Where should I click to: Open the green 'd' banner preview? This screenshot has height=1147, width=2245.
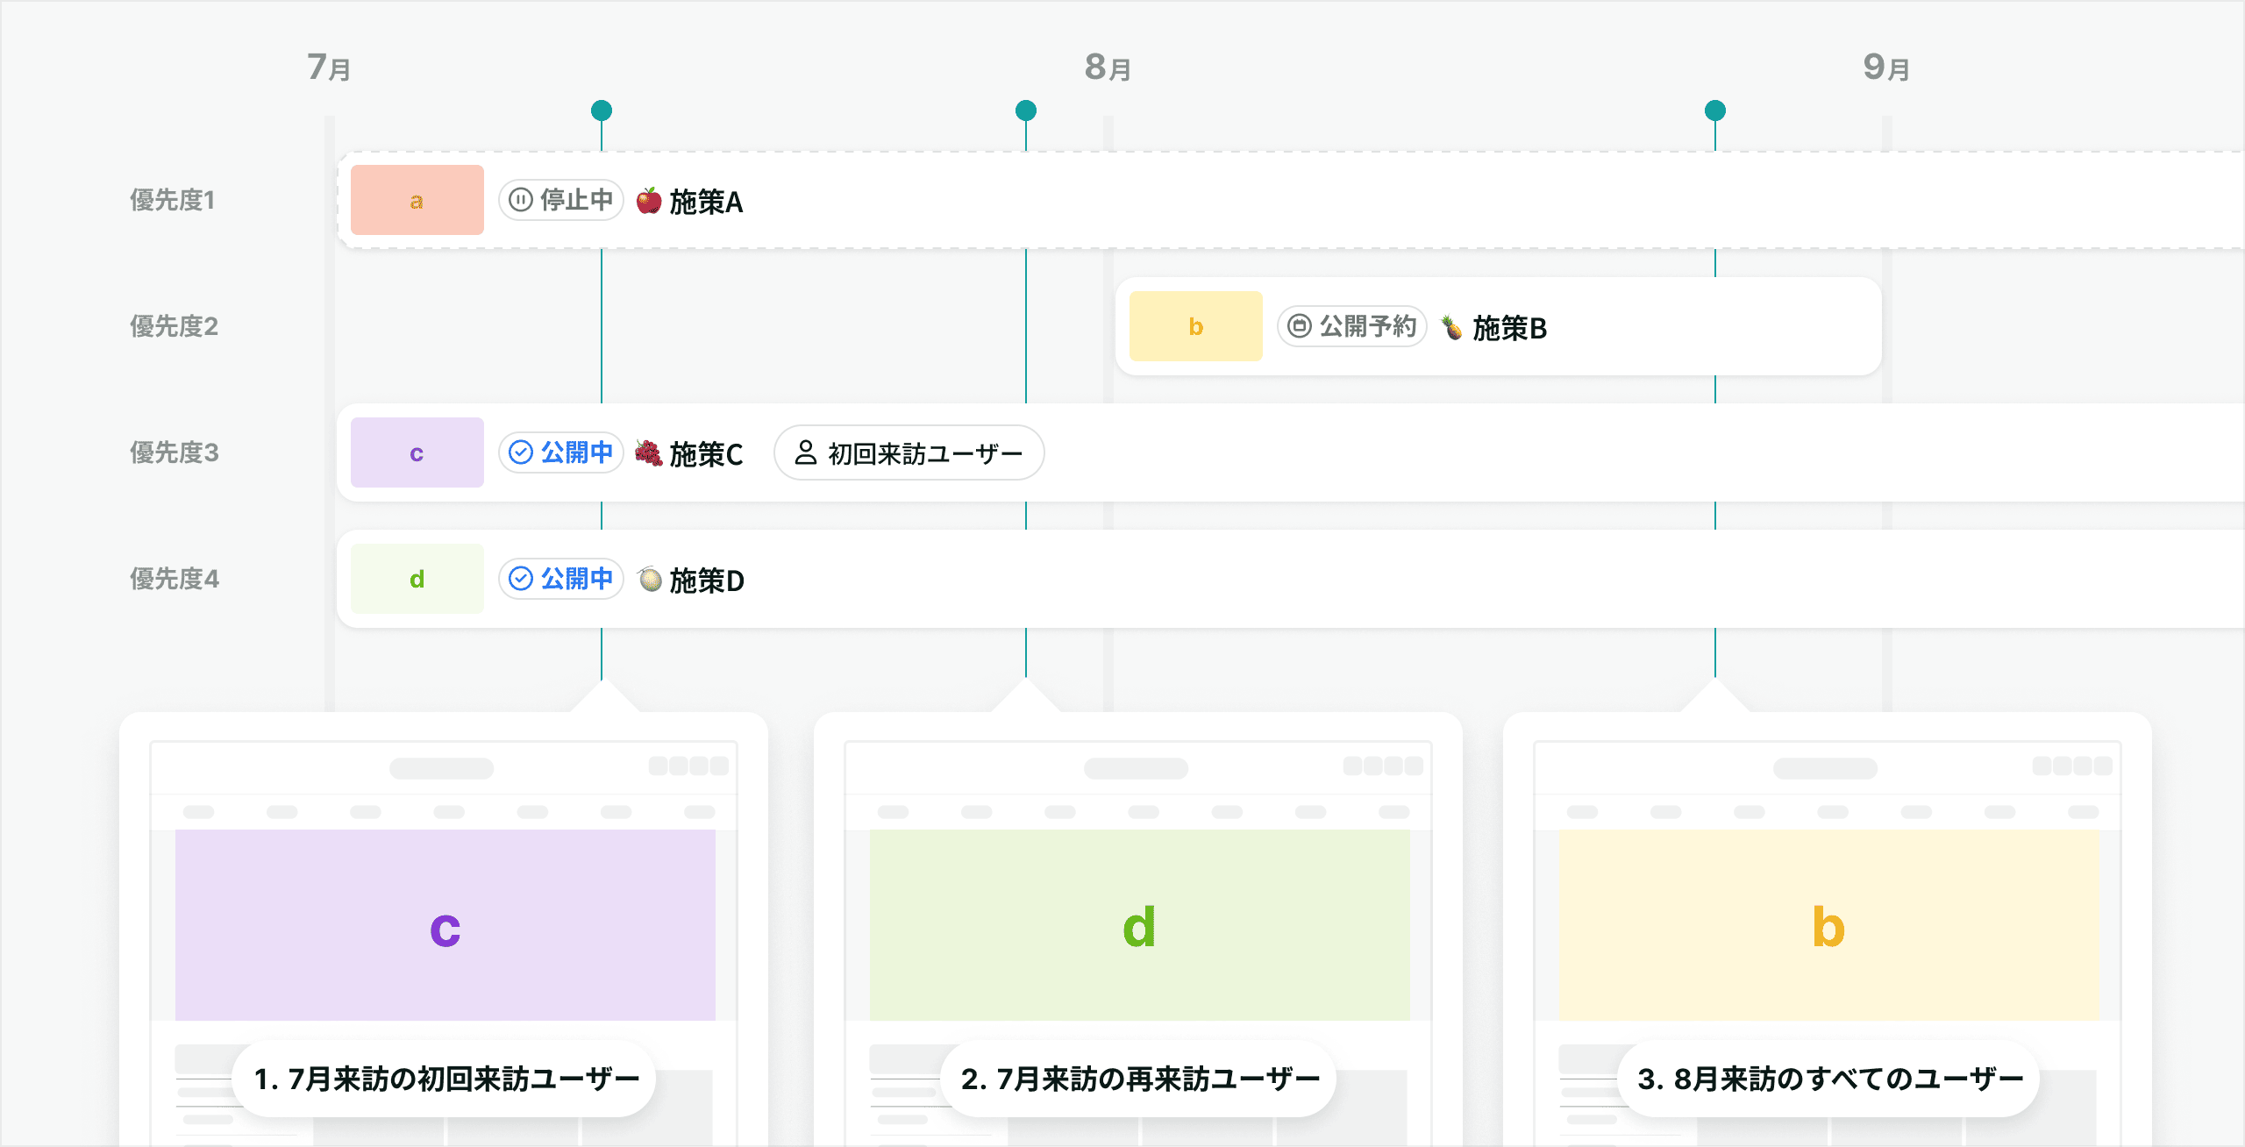coord(1139,925)
